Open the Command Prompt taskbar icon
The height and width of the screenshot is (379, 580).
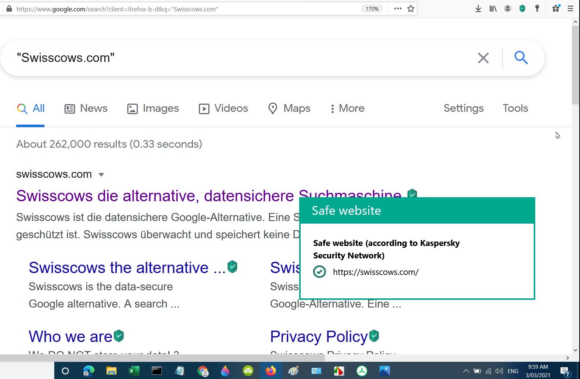157,371
